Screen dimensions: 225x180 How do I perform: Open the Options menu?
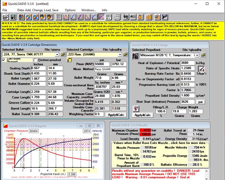click(x=70, y=10)
